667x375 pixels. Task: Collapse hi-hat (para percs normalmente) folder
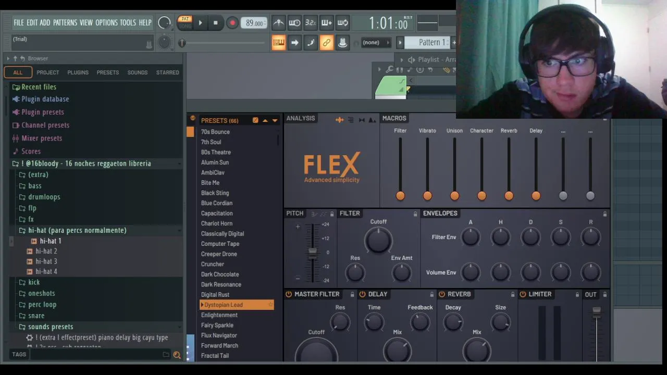[77, 230]
